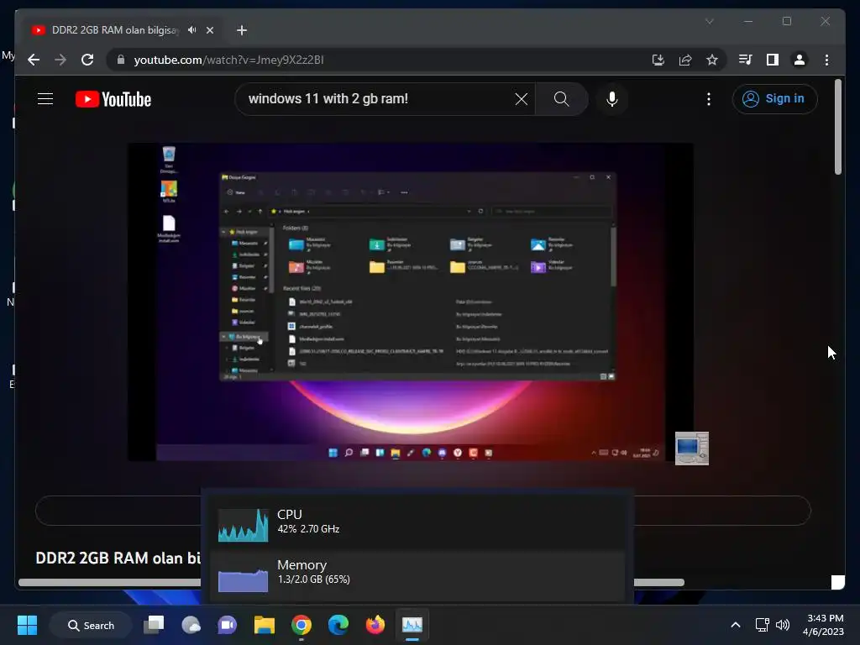
Task: Click the horizontal scrollbar at the bottom
Action: tap(351, 583)
